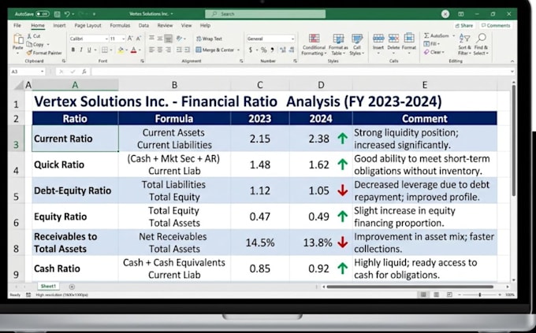Expand the Name Box dropdown arrow

click(42, 72)
